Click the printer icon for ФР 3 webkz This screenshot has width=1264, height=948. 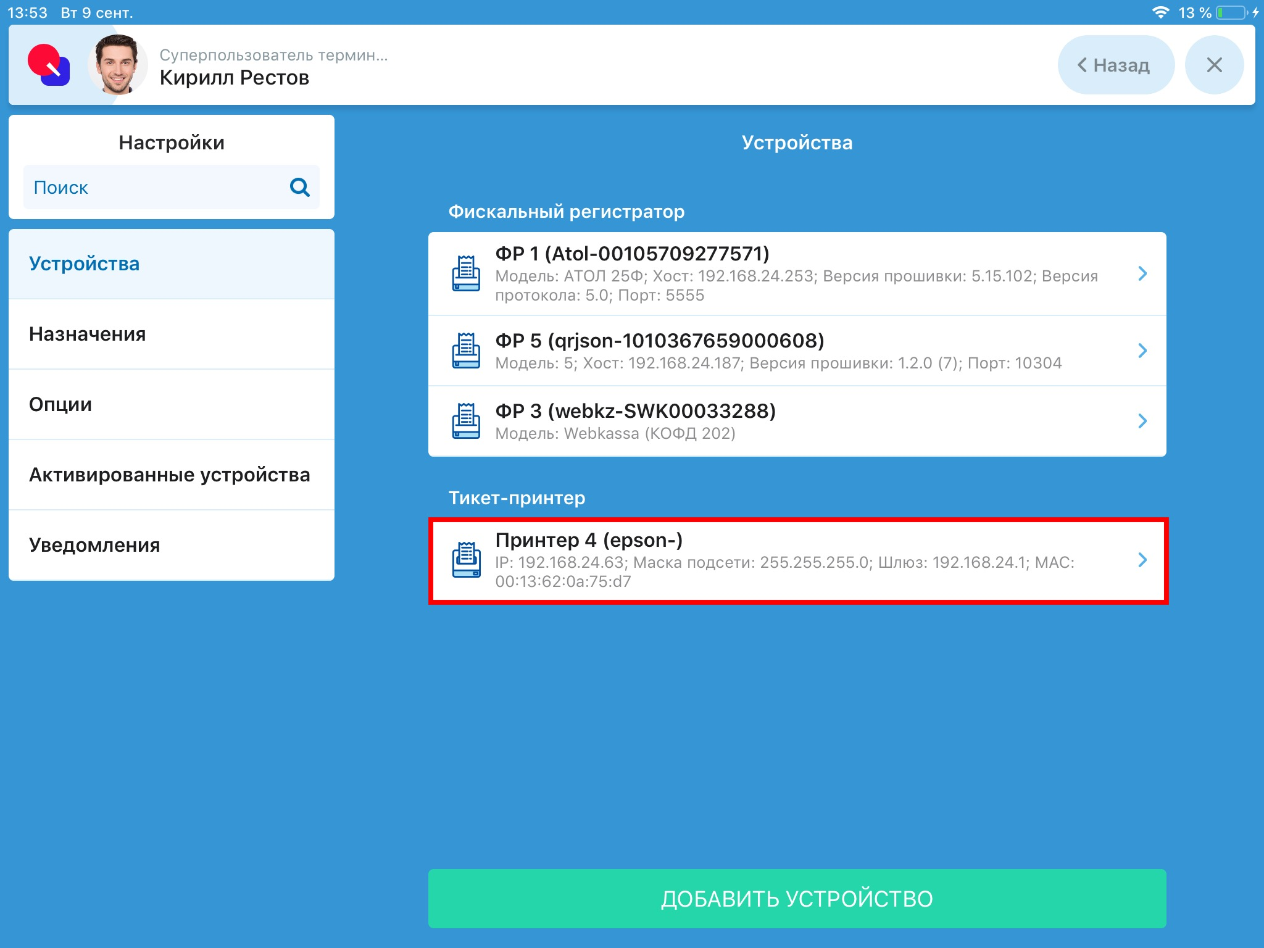[x=466, y=421]
